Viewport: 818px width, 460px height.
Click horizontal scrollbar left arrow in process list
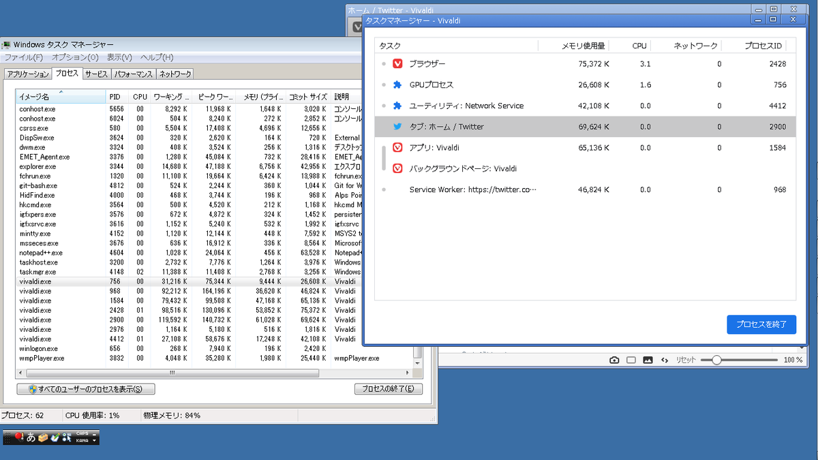(x=21, y=373)
